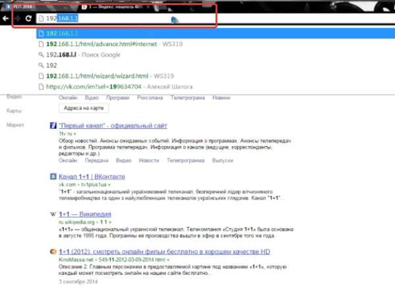The image size is (395, 292).
Task: Click magnifier icon of 192.168.l.l suggestion
Action: tap(41, 55)
